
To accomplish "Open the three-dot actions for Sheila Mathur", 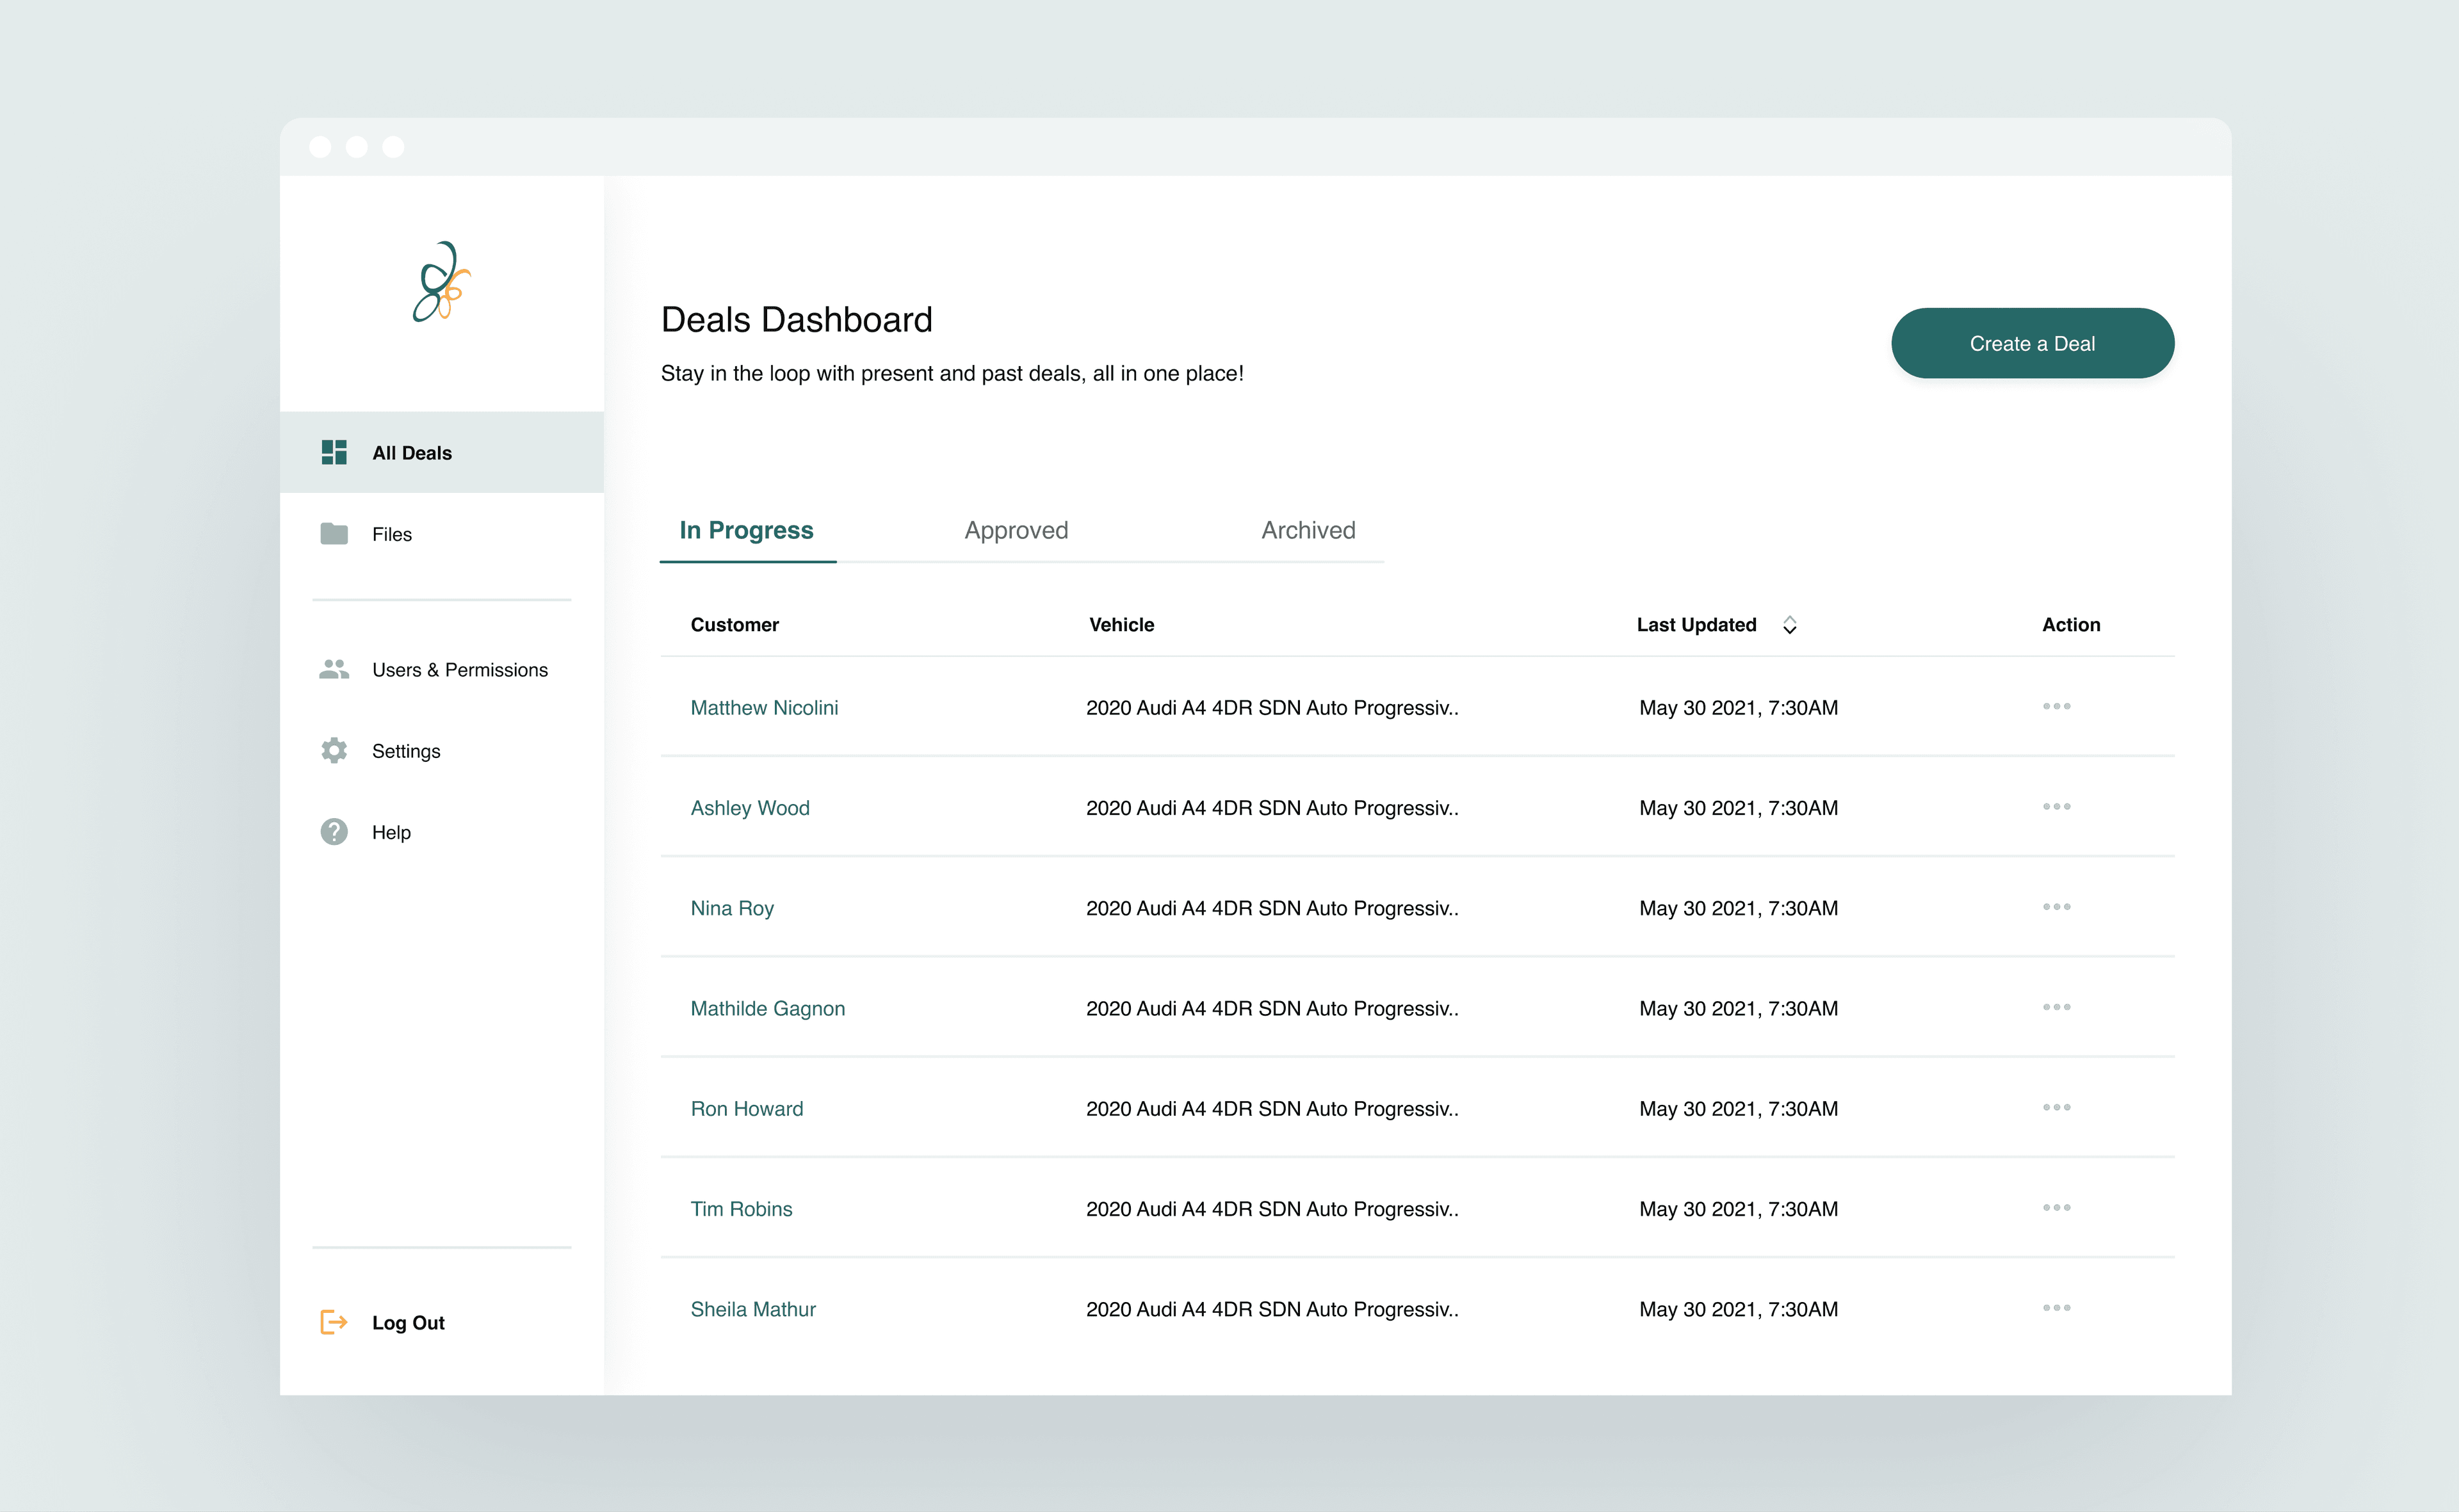I will [x=2057, y=1308].
